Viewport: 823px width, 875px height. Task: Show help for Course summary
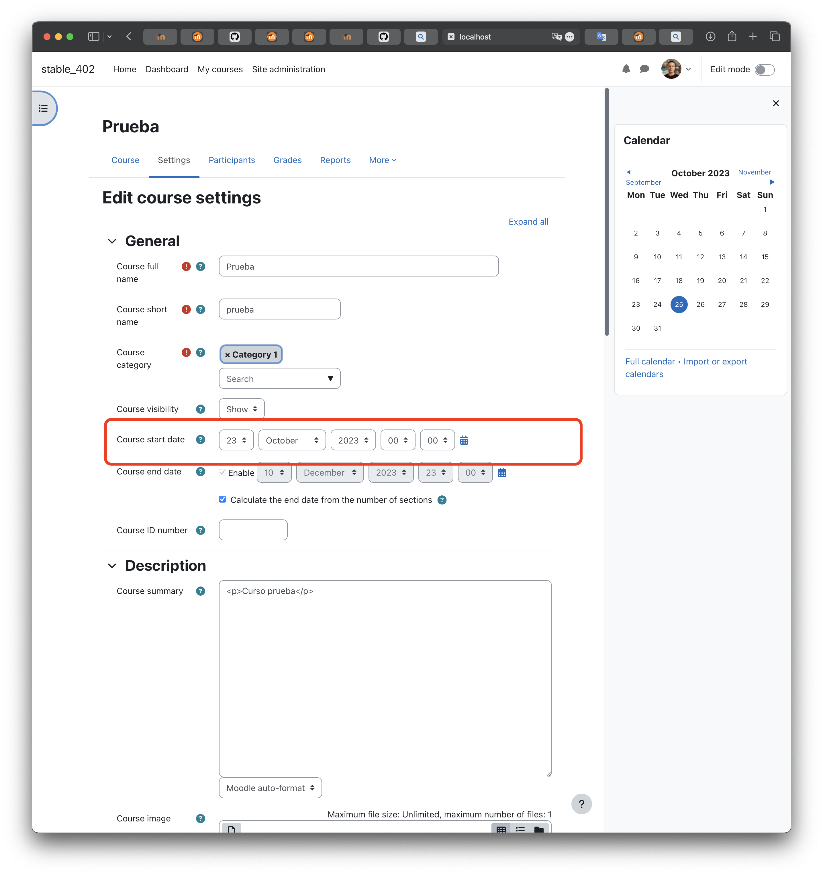click(x=200, y=591)
